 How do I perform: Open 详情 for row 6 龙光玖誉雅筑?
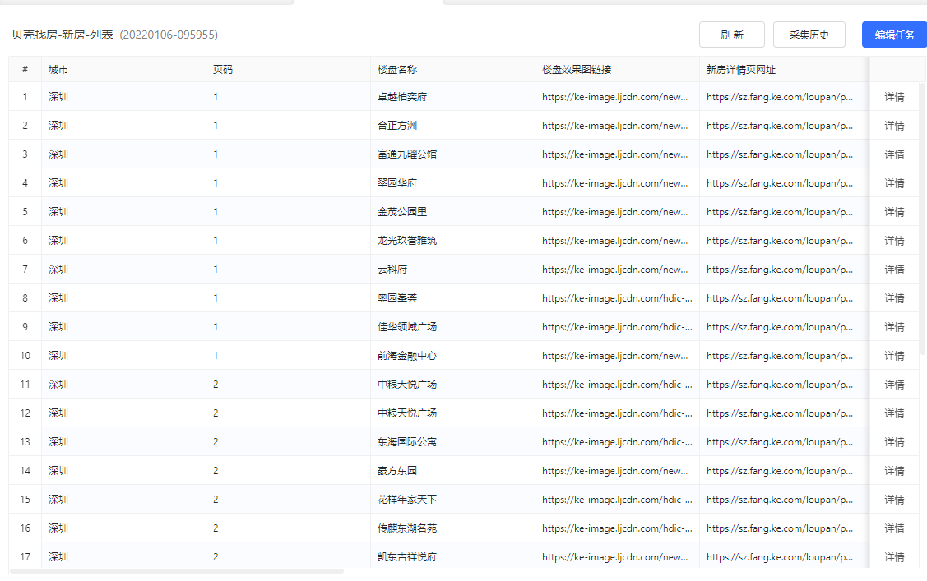[x=894, y=240]
